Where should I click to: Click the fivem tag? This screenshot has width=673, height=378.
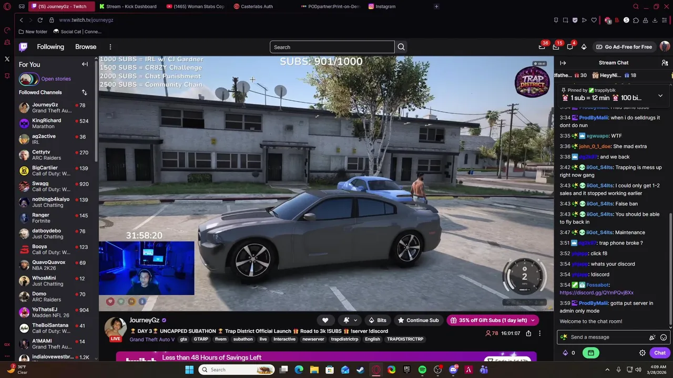tap(221, 339)
